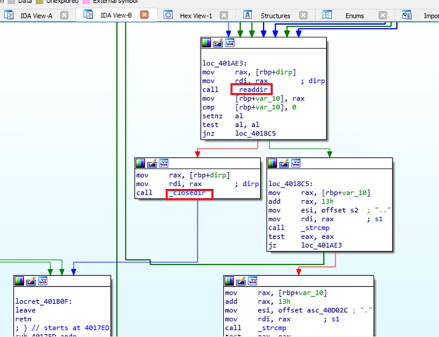The height and width of the screenshot is (337, 439).
Task: Click the 'leave' instruction
Action: pyautogui.click(x=26, y=310)
